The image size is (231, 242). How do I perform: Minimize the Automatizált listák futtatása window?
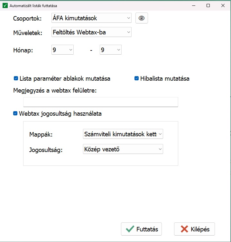[x=193, y=5]
